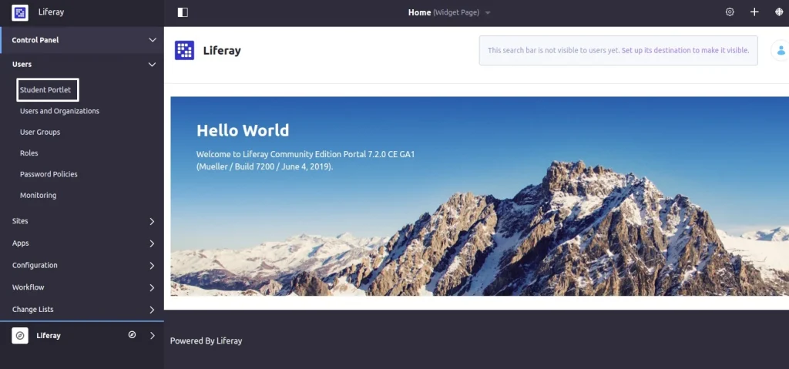The height and width of the screenshot is (369, 789).
Task: Open Roles menu item
Action: click(x=29, y=153)
